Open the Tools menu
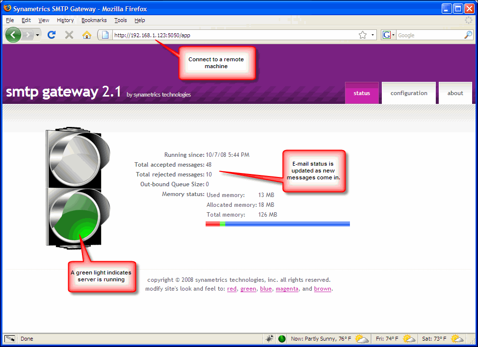This screenshot has height=347, width=478. tap(120, 20)
